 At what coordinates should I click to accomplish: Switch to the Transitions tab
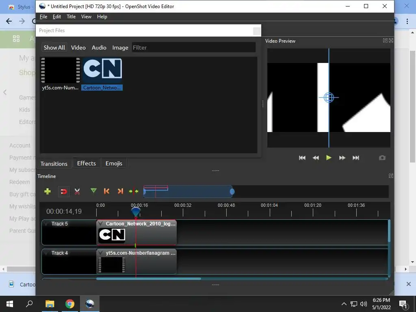pyautogui.click(x=54, y=163)
